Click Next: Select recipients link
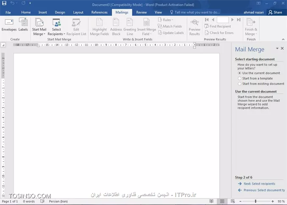287x205 pixels. (259, 184)
